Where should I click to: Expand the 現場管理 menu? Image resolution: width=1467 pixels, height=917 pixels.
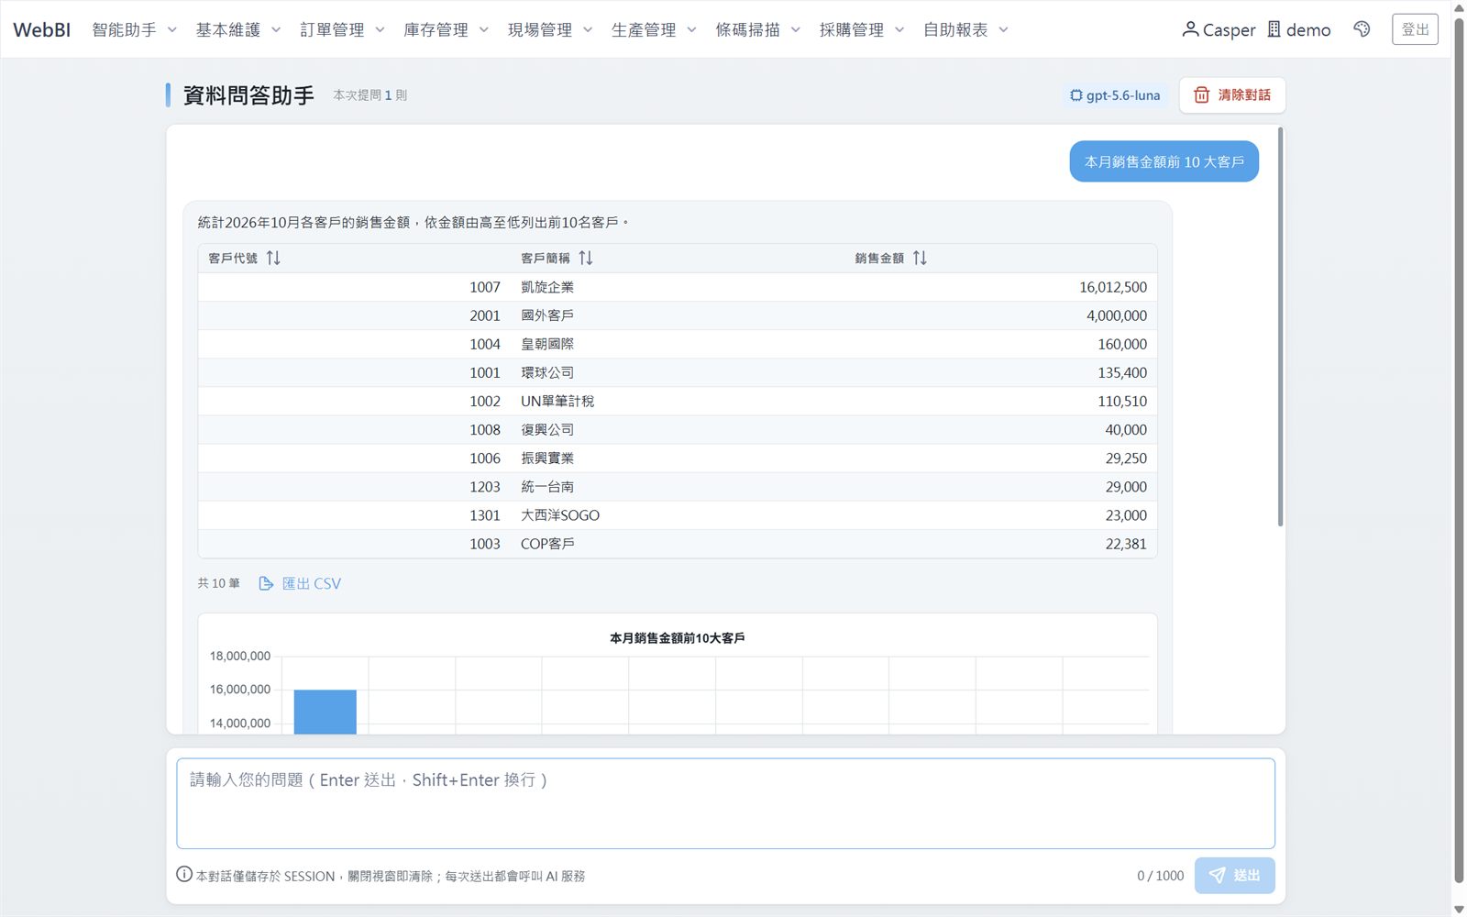tap(550, 29)
